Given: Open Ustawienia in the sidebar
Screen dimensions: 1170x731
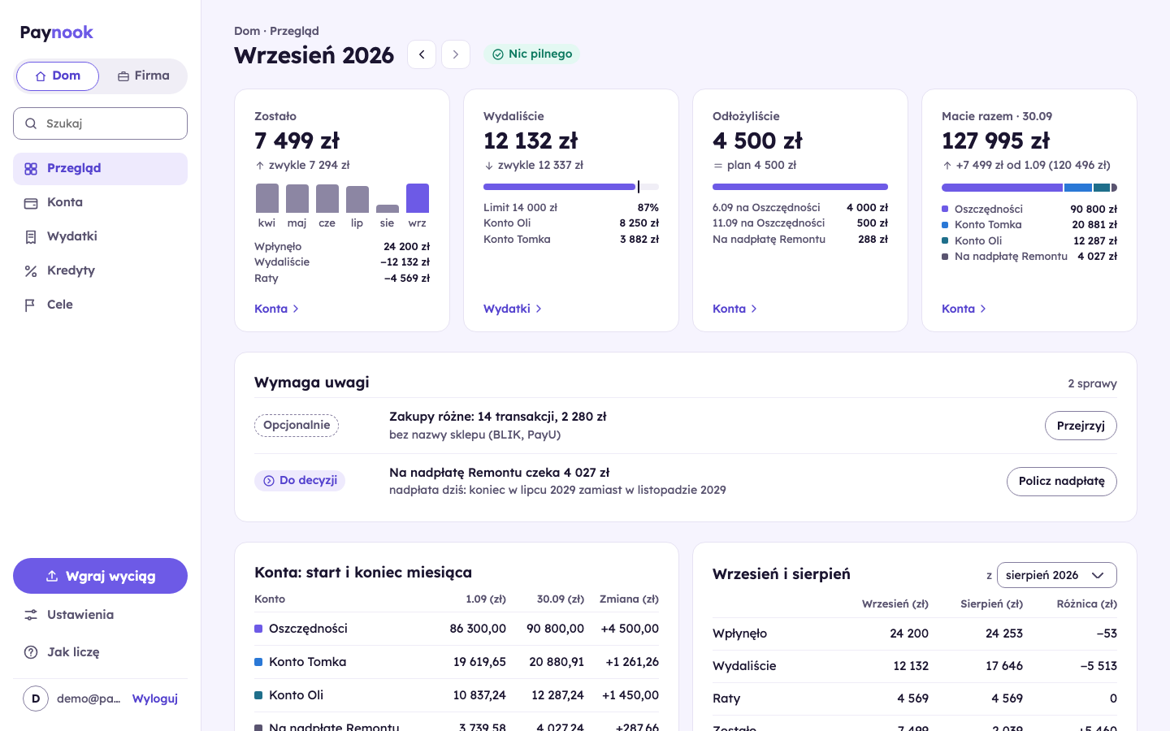Looking at the screenshot, I should point(100,615).
